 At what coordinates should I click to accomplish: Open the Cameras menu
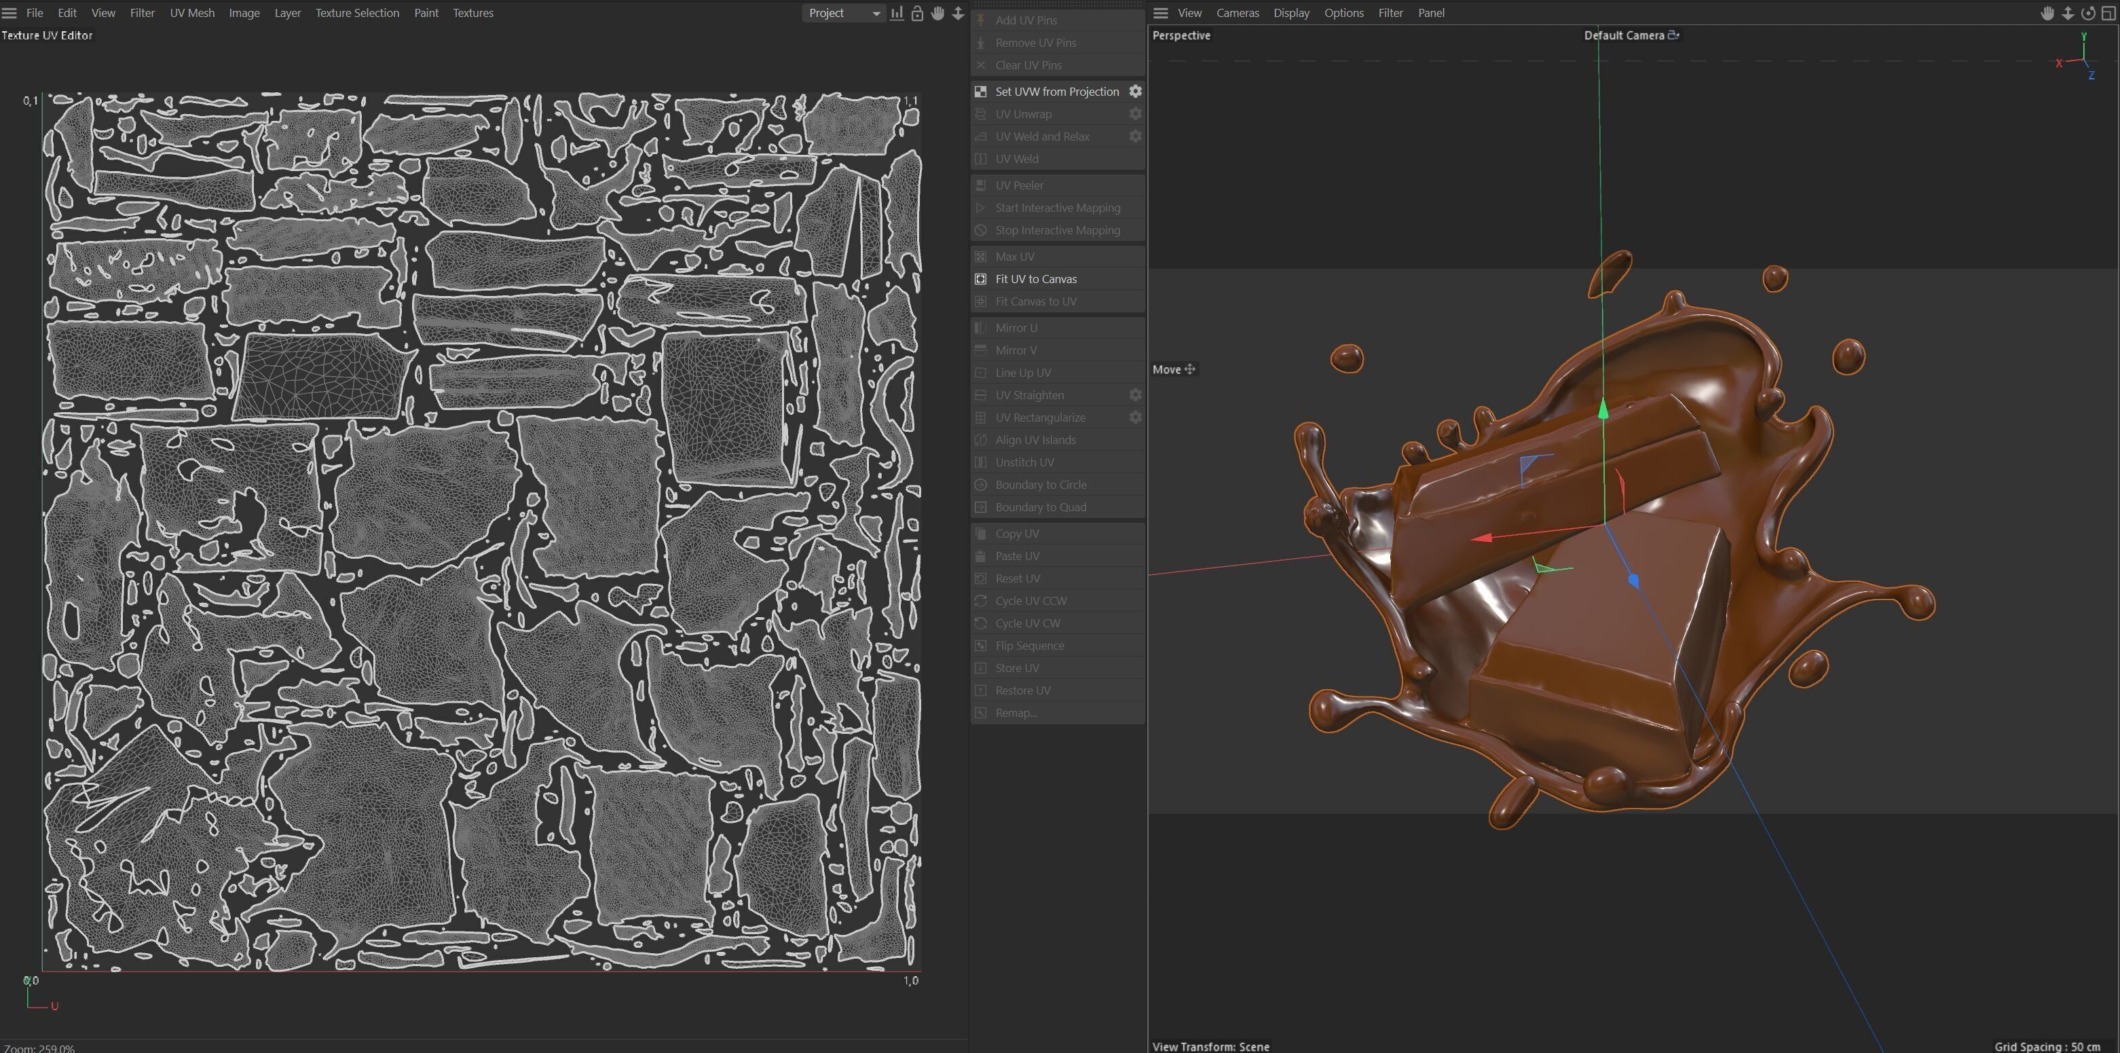point(1238,13)
